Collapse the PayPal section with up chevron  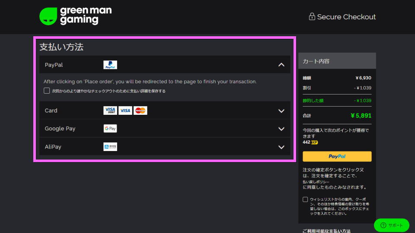pos(281,65)
